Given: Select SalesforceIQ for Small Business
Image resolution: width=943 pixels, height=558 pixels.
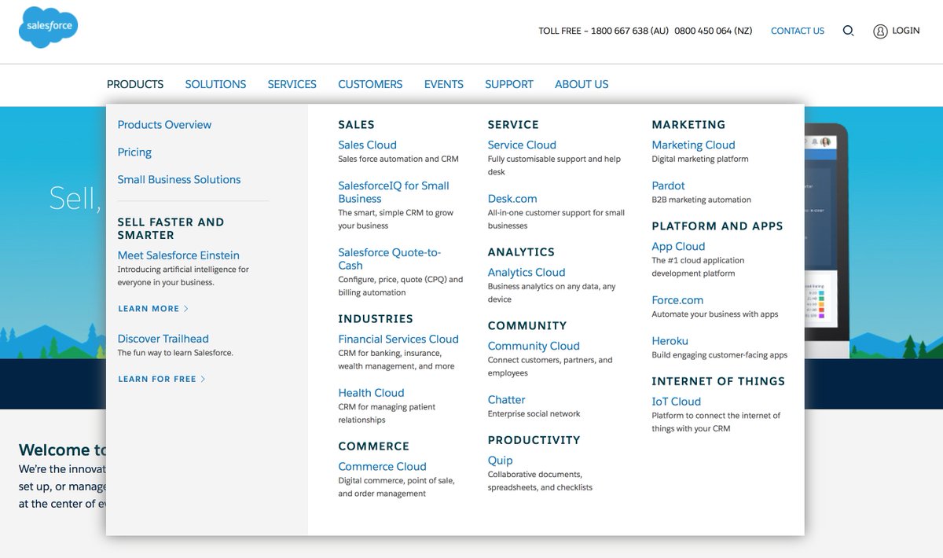Looking at the screenshot, I should point(394,193).
